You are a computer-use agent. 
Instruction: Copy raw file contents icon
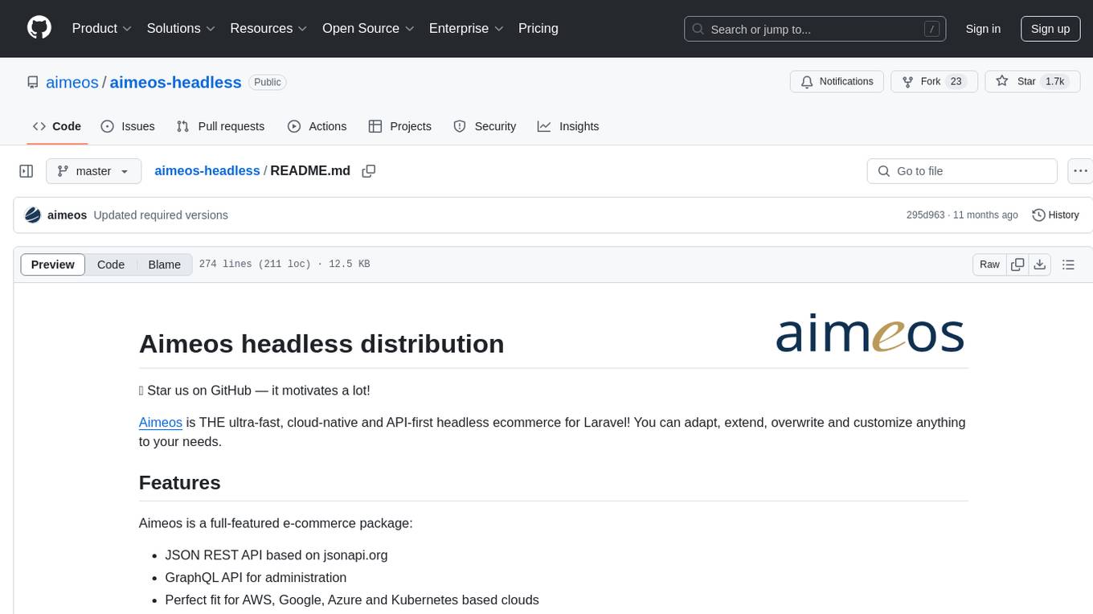(1017, 264)
